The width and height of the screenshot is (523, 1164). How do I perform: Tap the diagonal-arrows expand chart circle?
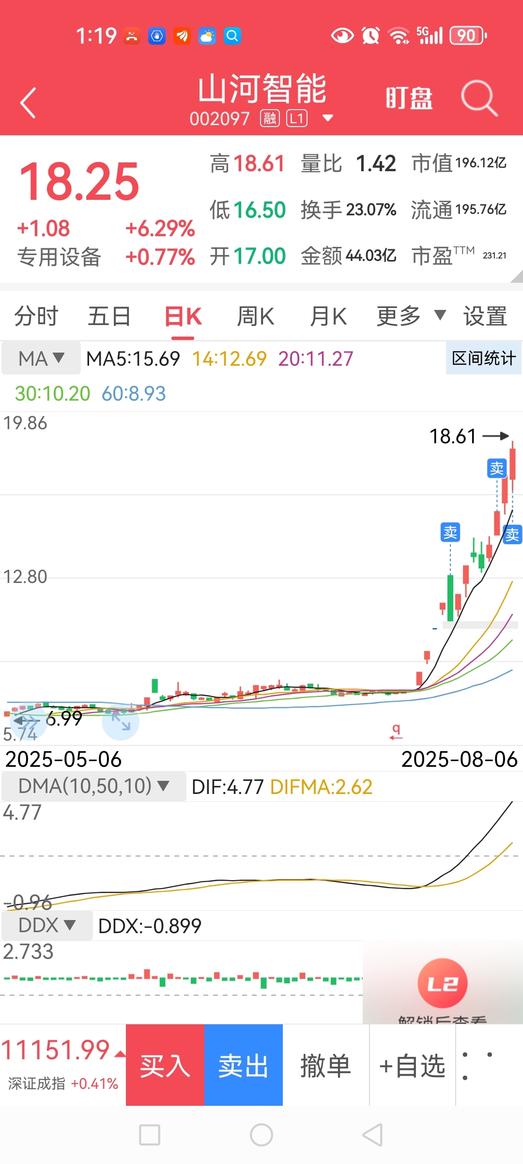click(x=121, y=721)
